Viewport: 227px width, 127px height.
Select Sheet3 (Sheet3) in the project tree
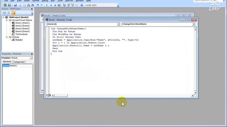tap(22, 29)
